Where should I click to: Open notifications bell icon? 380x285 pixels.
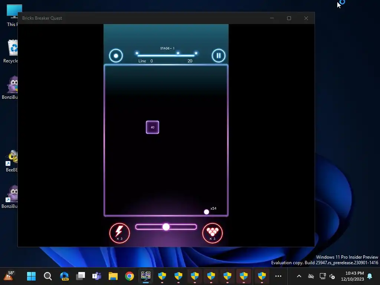(x=370, y=276)
